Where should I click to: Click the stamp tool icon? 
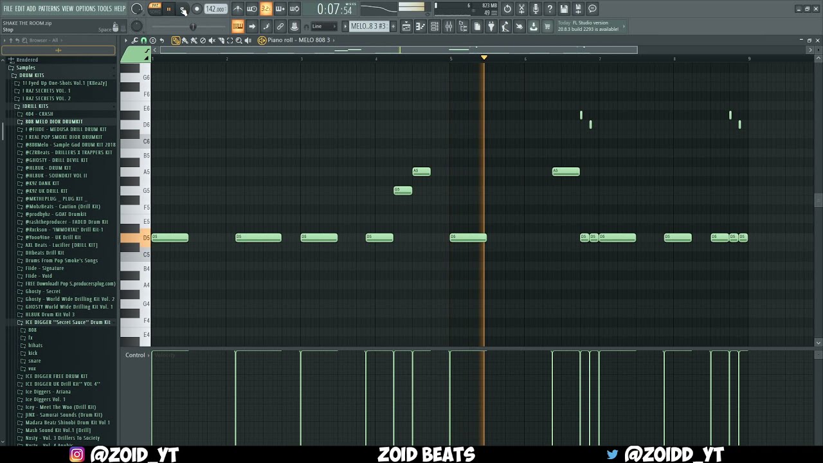pos(294,26)
